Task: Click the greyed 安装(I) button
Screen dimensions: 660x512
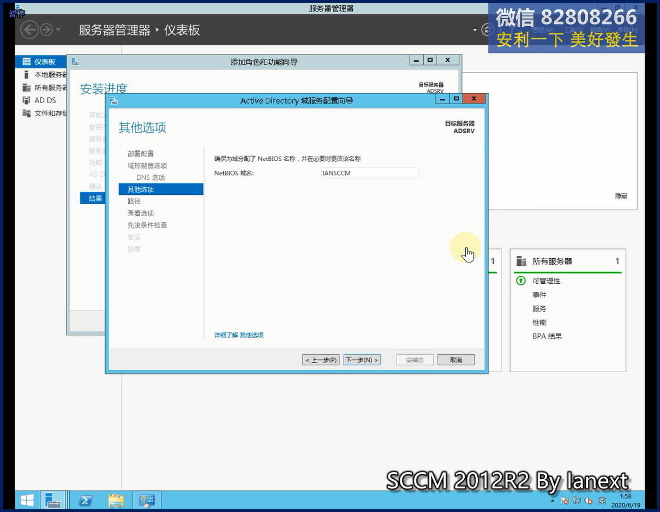Action: click(x=415, y=360)
